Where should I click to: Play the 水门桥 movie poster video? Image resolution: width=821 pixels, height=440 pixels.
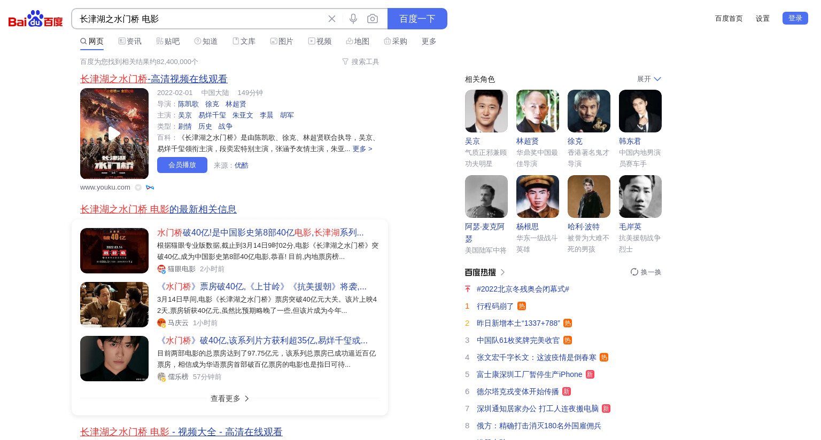point(114,133)
